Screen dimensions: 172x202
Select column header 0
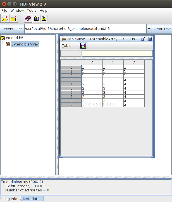coord(92,63)
